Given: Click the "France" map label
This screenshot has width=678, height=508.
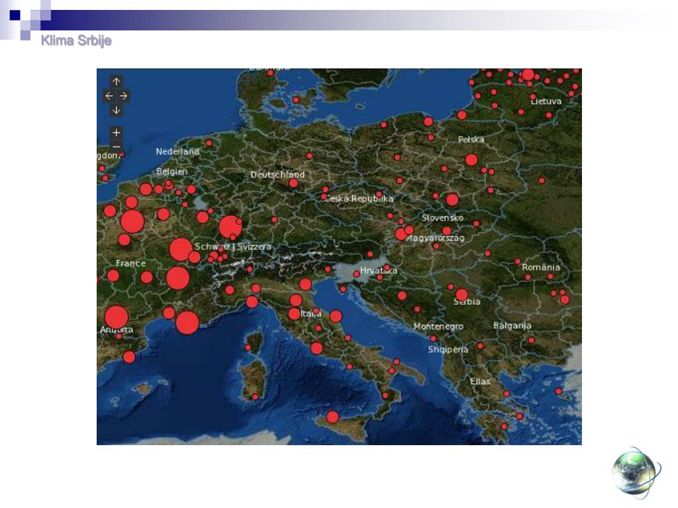Looking at the screenshot, I should pyautogui.click(x=130, y=263).
